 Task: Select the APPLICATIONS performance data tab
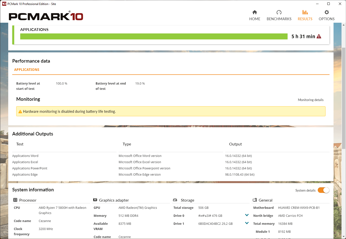tap(27, 70)
